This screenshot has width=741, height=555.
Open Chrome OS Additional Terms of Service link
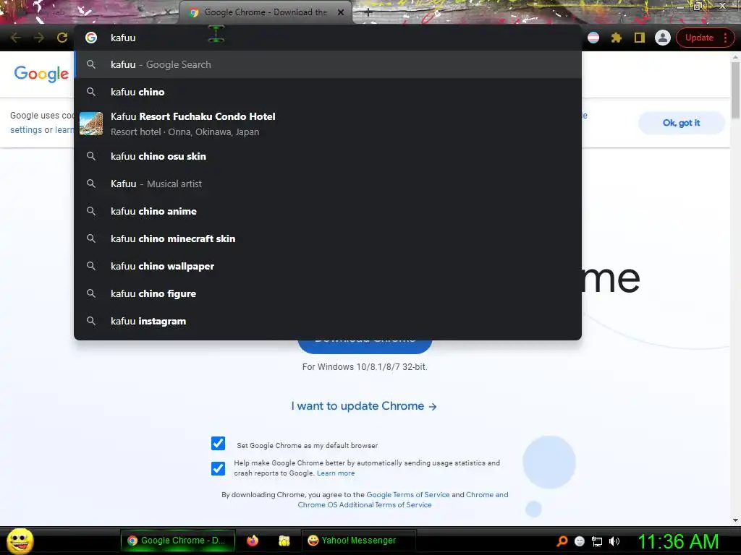tap(365, 504)
